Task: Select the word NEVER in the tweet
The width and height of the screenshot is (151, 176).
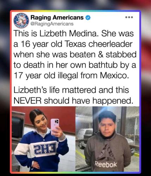Action: pyautogui.click(x=27, y=101)
